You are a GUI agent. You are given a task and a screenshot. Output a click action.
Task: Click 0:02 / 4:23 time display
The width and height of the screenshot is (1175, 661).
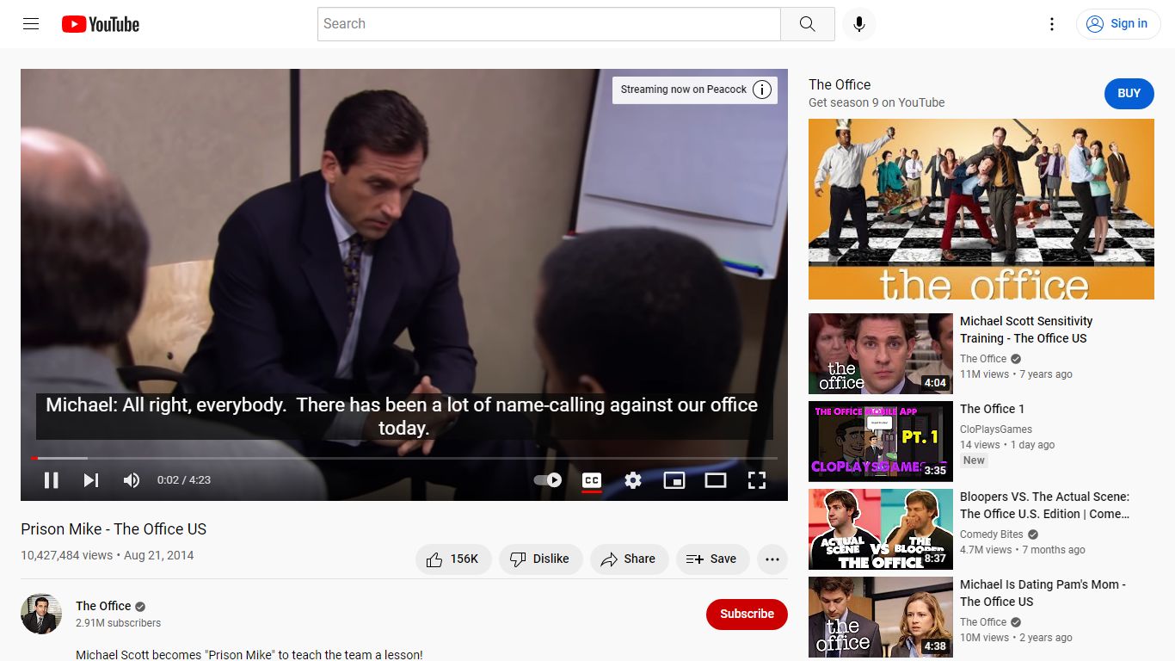[183, 480]
